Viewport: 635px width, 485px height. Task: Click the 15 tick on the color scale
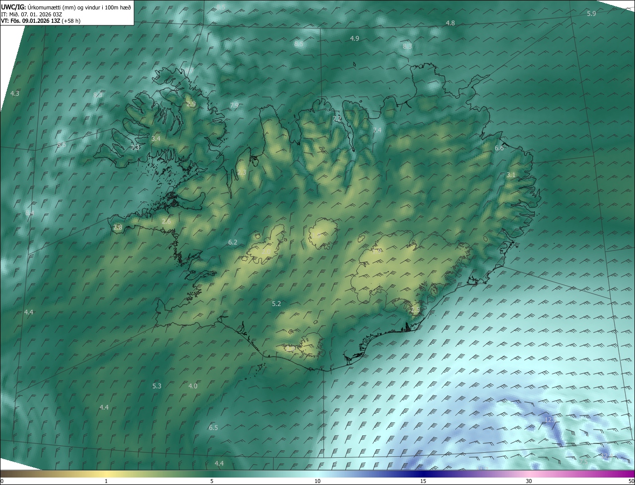pyautogui.click(x=423, y=481)
